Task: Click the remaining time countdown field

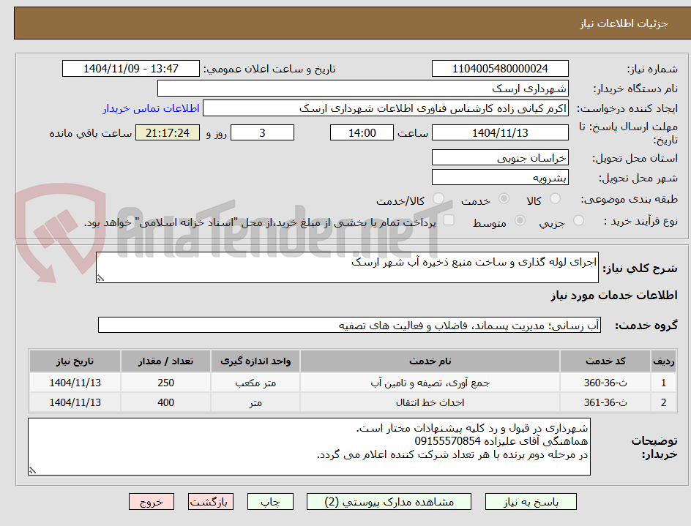Action: [168, 132]
